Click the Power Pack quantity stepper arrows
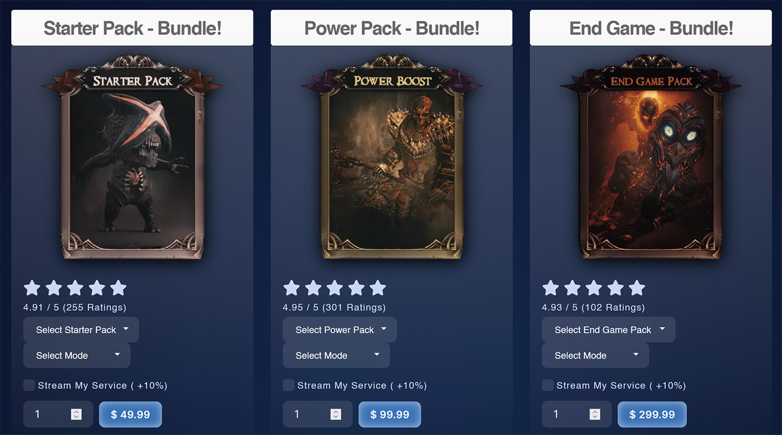 pos(335,414)
